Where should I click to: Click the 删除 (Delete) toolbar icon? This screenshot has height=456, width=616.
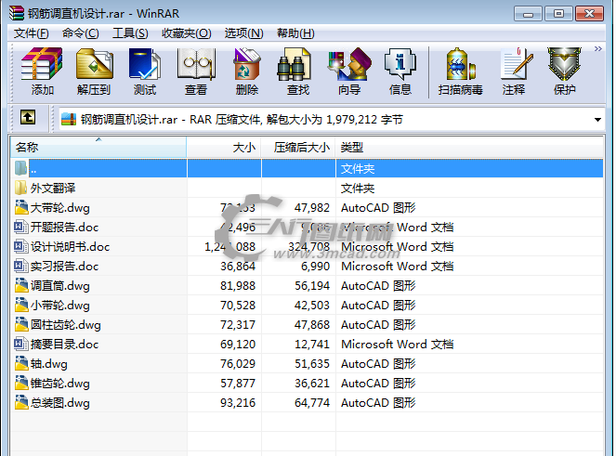pos(247,72)
